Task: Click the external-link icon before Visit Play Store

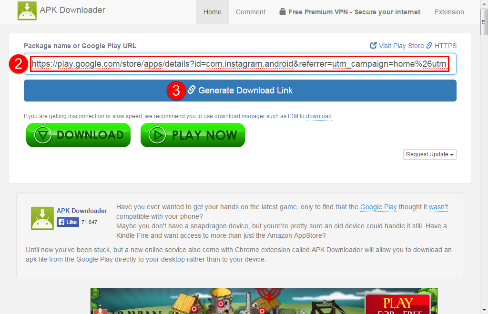Action: [373, 45]
